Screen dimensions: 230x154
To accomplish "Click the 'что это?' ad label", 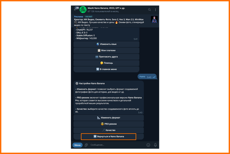I will pyautogui.click(x=89, y=16).
